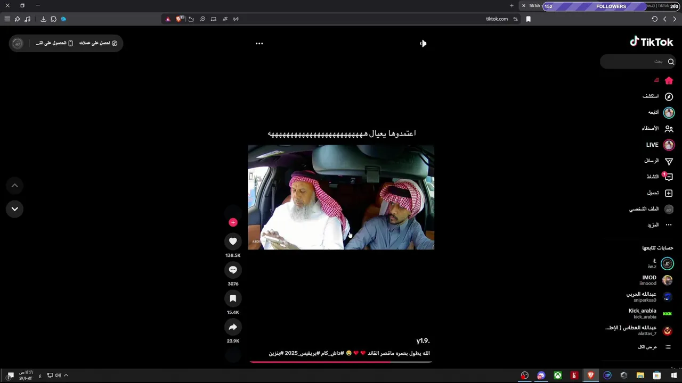Viewport: 682px width, 383px height.
Task: Open followed account alattas_7
Action: pos(639,330)
